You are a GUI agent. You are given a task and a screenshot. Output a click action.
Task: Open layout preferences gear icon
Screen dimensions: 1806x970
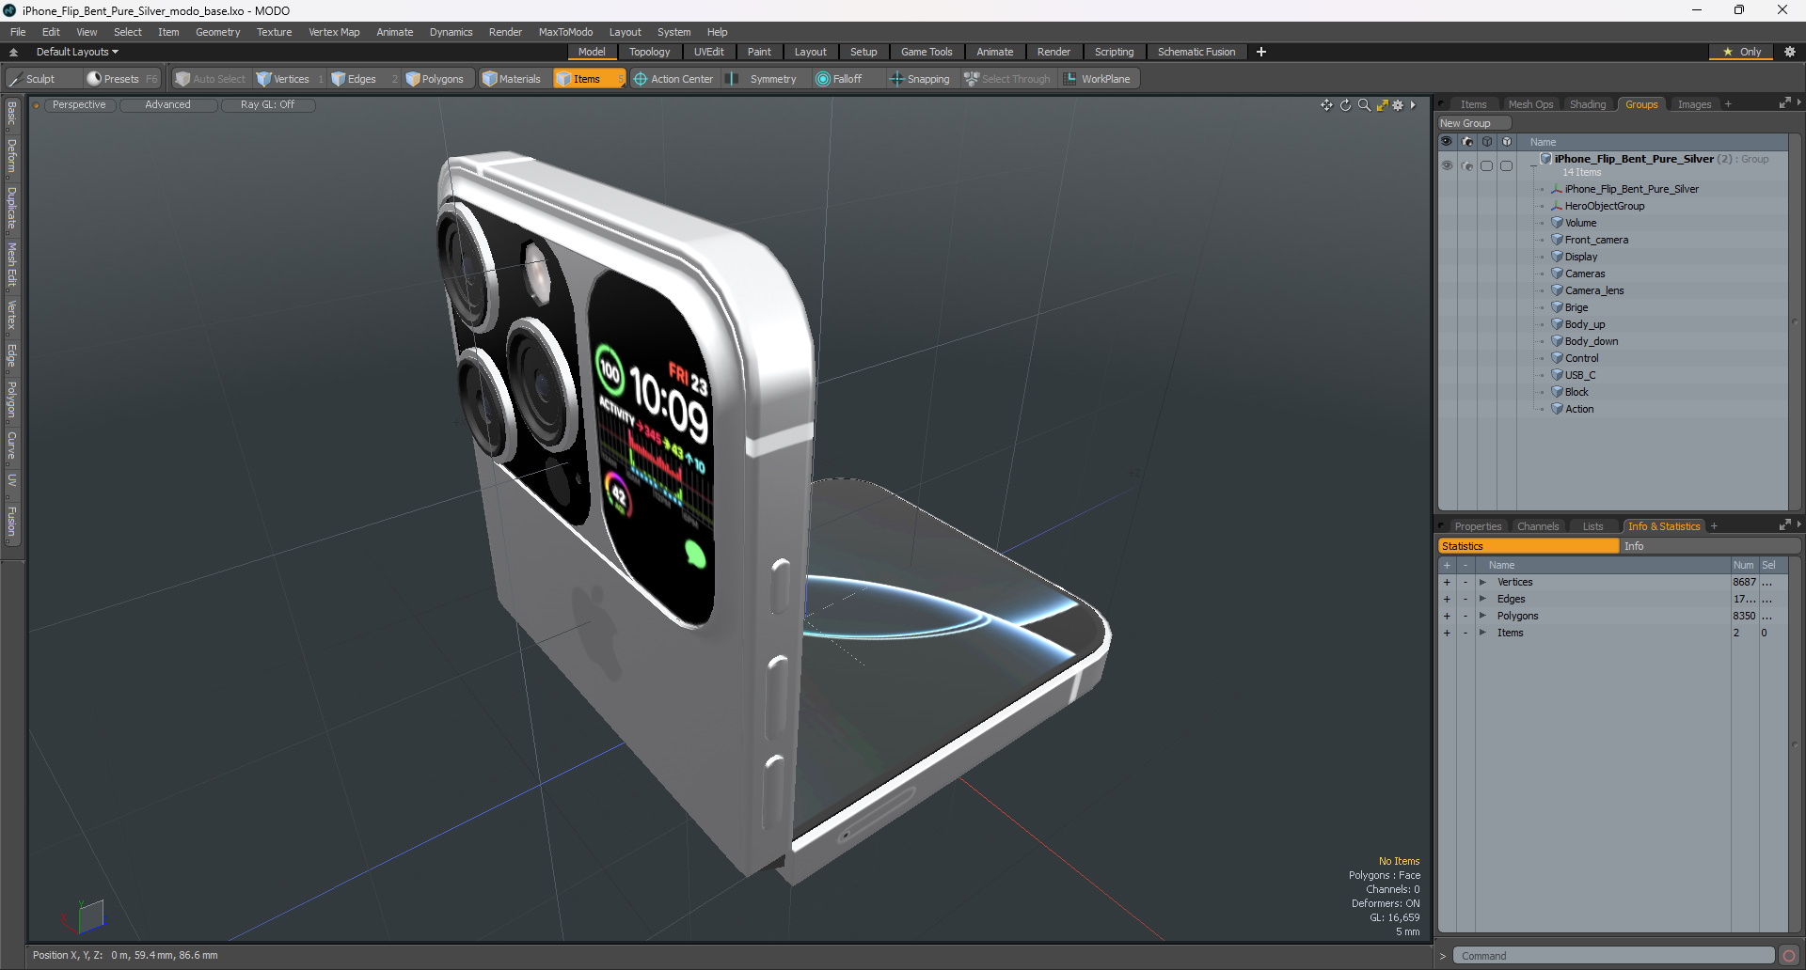[1789, 52]
